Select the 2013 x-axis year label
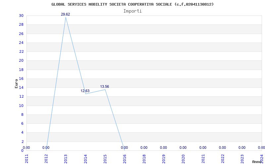 point(66,159)
